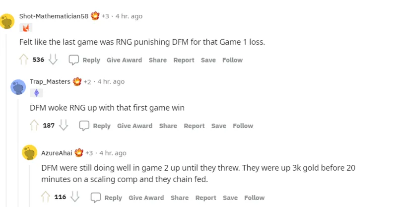
Task: Upvote Trap_Masters' comment
Action: [34, 126]
